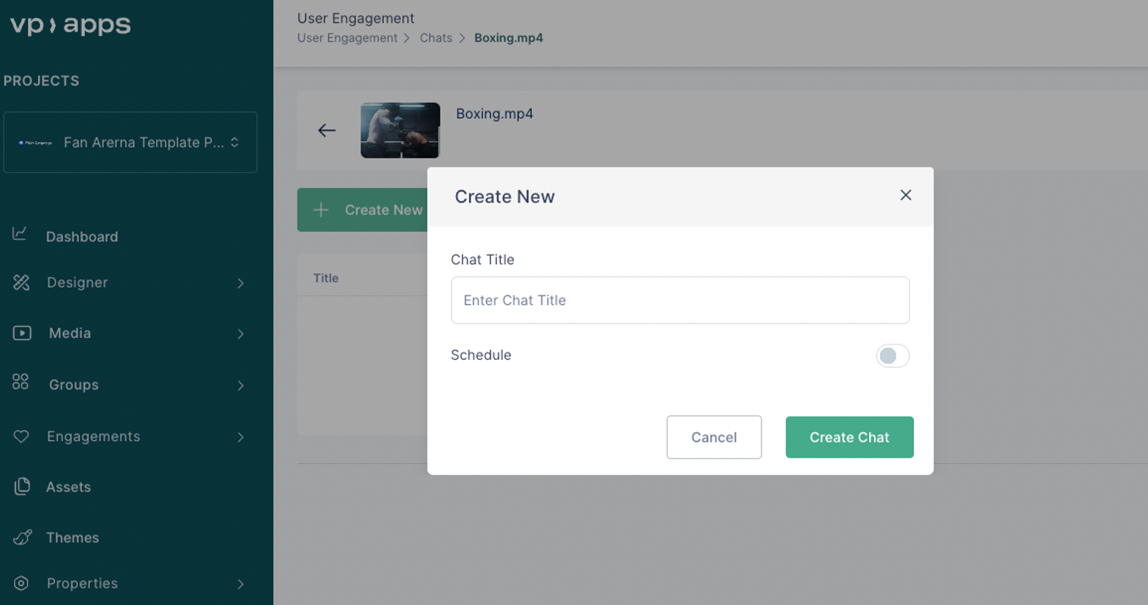This screenshot has width=1148, height=605.
Task: Click the Cancel button
Action: coord(714,437)
